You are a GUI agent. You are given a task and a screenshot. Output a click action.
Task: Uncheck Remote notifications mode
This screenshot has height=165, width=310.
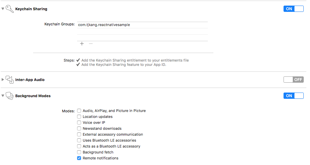(x=79, y=158)
